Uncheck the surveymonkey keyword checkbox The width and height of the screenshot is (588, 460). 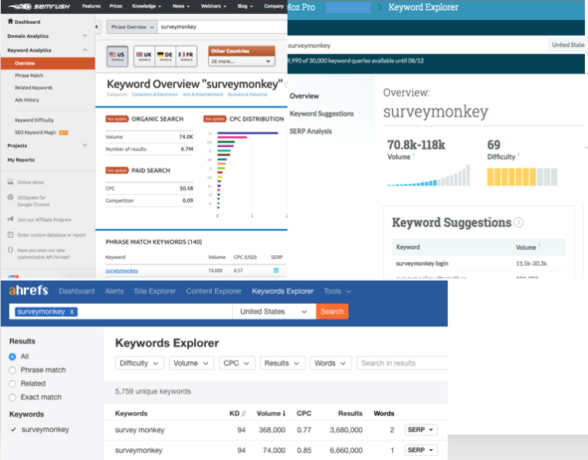coord(12,429)
